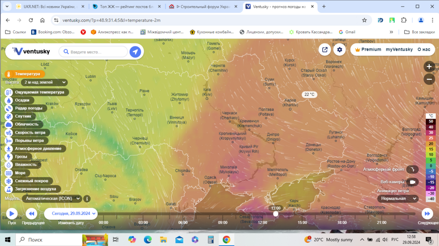Select the Wind speed (Скорость ветра) layer
Screen dimensions: 439x246
(x=27, y=133)
